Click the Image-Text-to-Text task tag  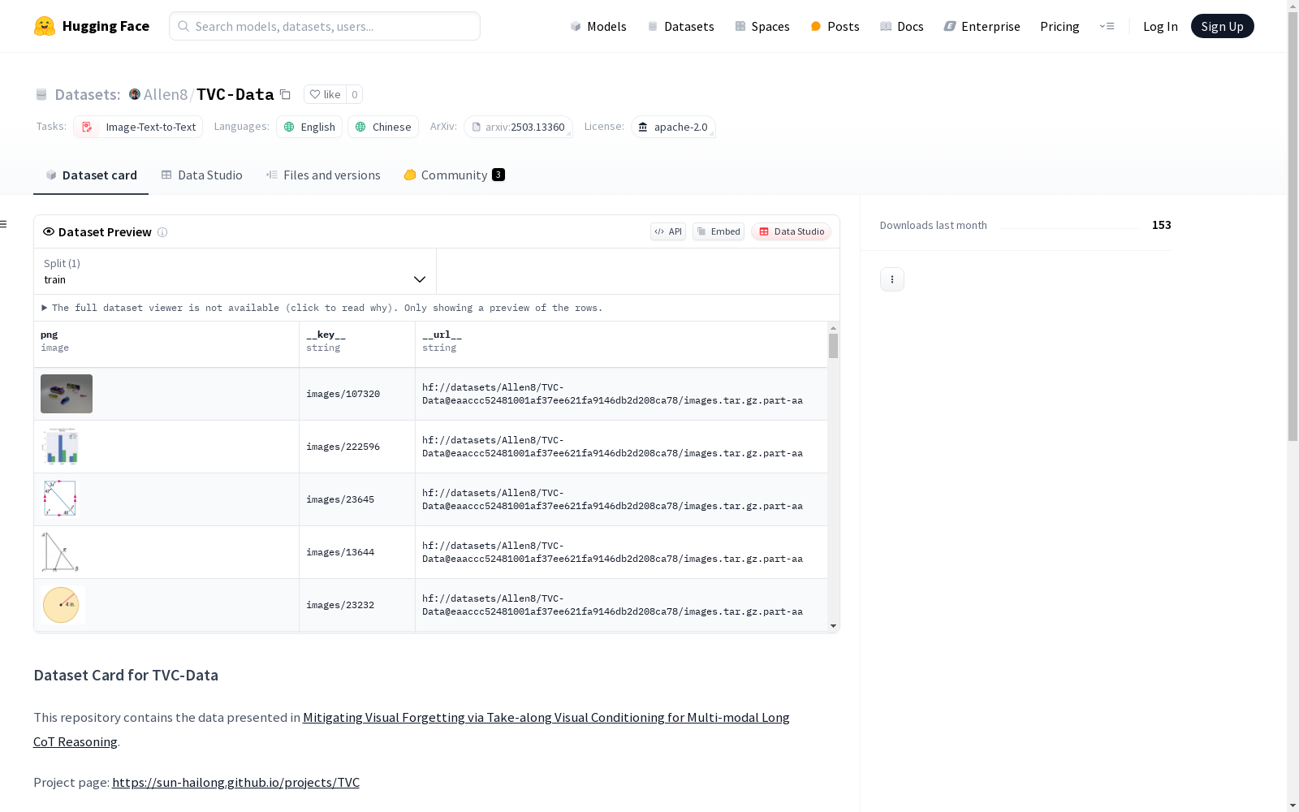(x=138, y=127)
